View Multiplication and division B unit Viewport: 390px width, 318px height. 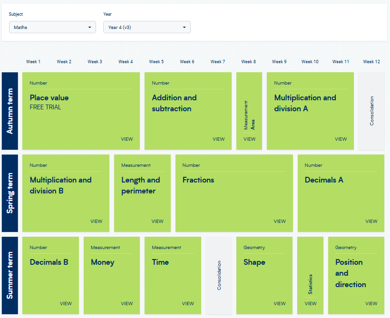coord(96,222)
